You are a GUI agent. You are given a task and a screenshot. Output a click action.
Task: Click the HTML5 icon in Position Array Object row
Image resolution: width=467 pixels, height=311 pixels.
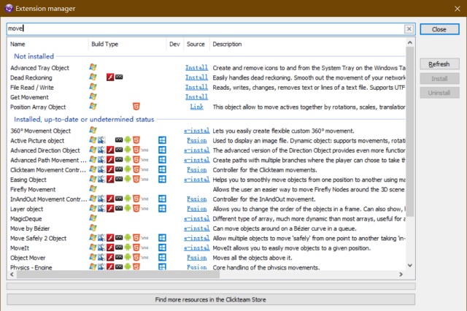click(136, 107)
